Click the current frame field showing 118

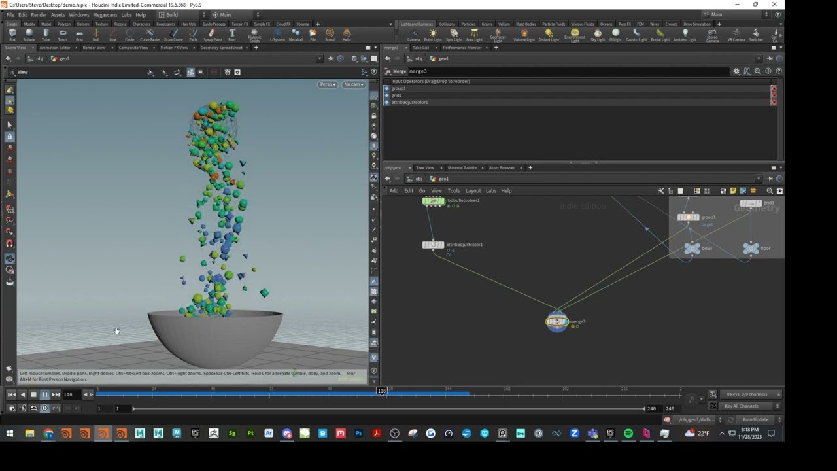pyautogui.click(x=71, y=394)
